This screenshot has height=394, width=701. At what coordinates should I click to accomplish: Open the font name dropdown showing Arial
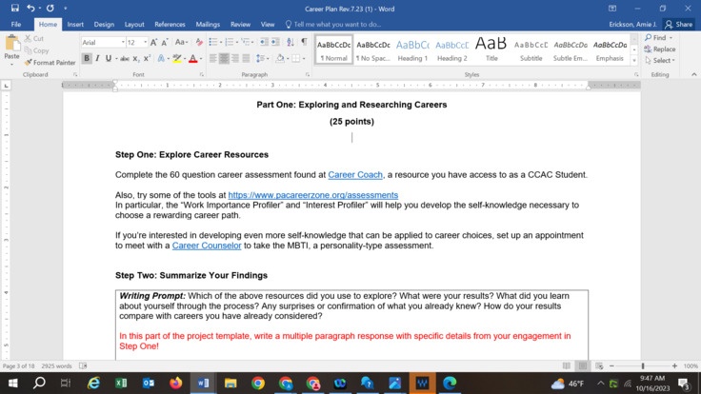click(x=102, y=43)
